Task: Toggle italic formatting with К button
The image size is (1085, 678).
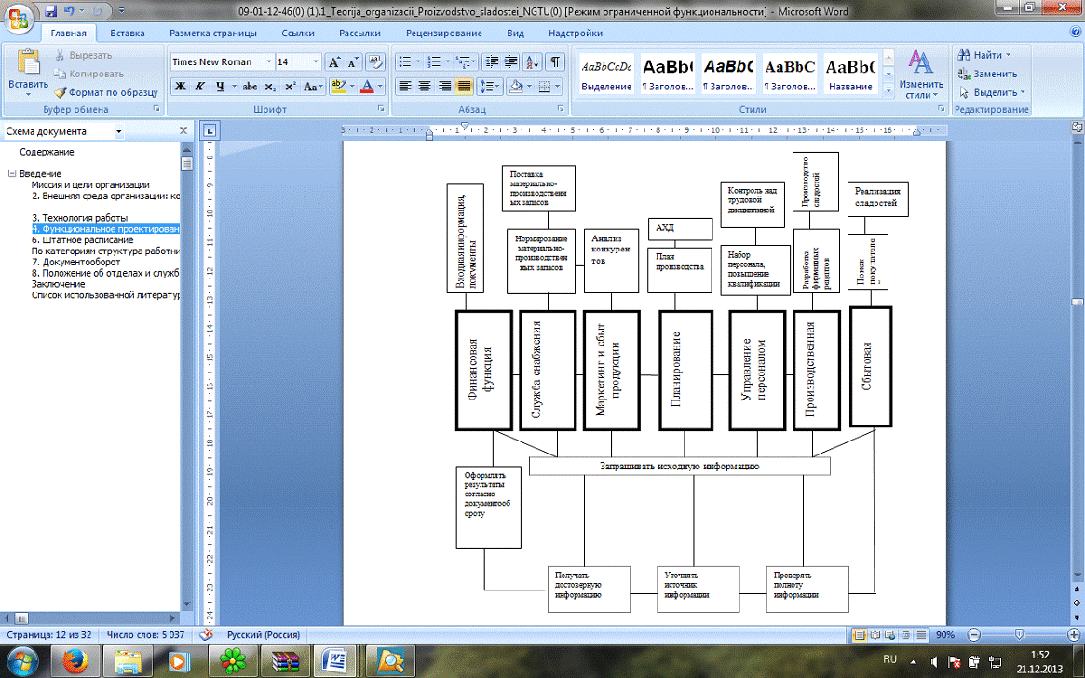Action: coord(200,87)
